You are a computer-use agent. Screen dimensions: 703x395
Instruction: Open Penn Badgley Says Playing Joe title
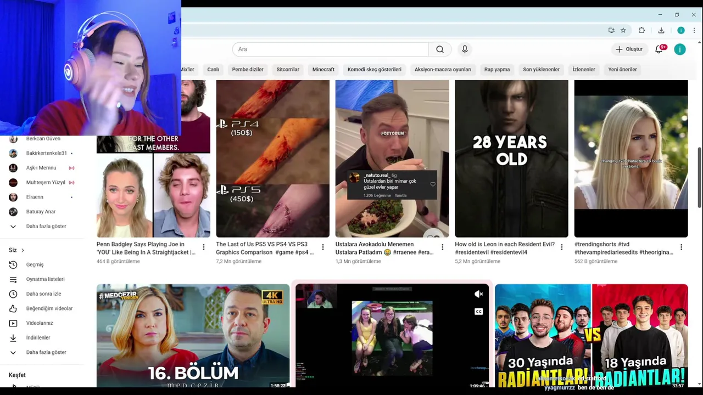point(146,248)
